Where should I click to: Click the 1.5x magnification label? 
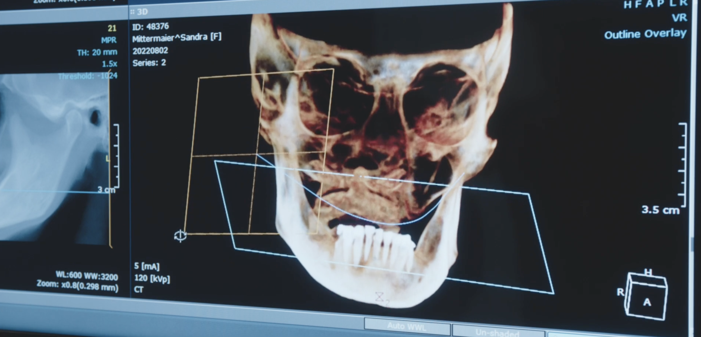[109, 64]
